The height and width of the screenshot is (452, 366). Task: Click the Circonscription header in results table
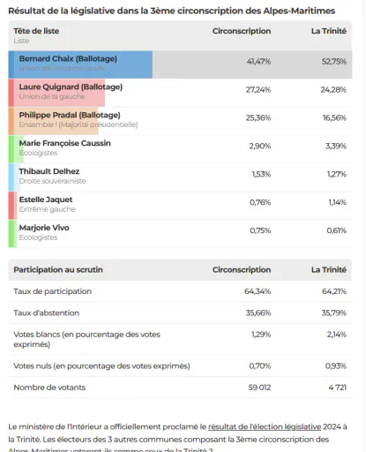[x=242, y=31]
